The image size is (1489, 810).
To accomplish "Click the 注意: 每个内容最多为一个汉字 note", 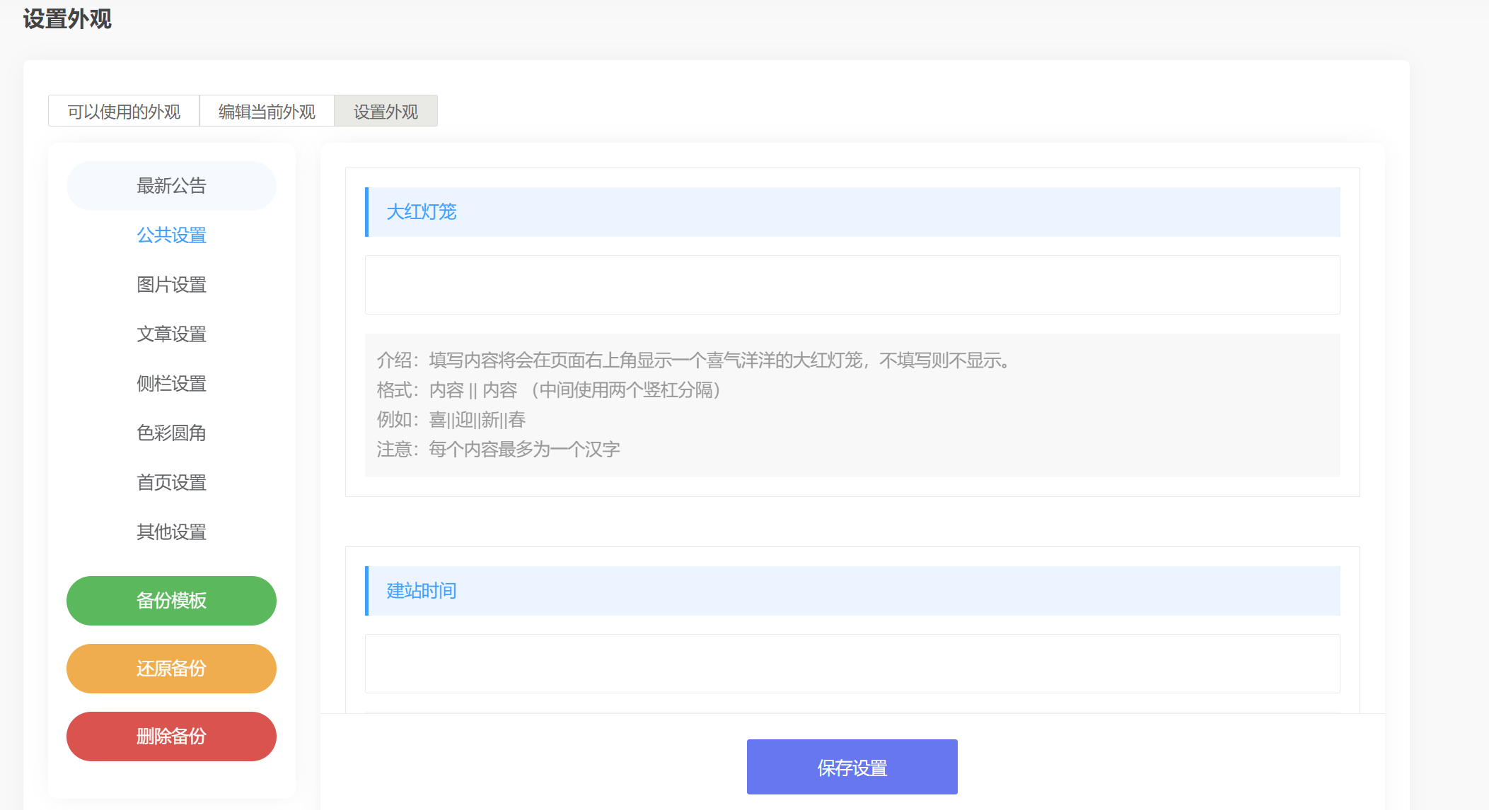I will (x=499, y=450).
